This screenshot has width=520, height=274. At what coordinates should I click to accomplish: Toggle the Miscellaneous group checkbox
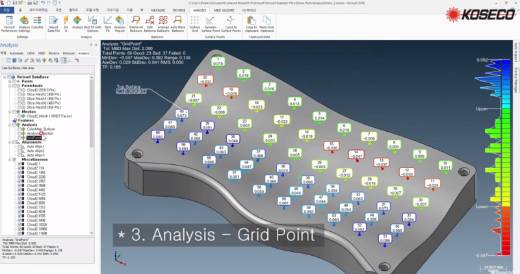point(14,160)
